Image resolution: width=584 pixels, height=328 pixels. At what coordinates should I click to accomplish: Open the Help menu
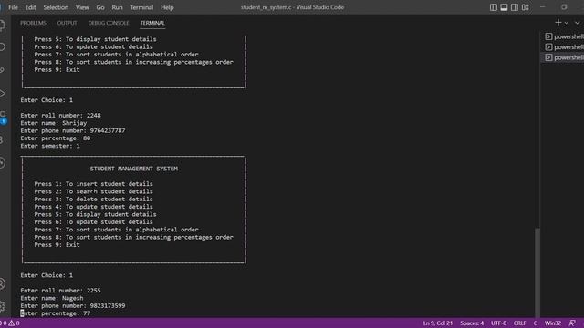tap(167, 7)
